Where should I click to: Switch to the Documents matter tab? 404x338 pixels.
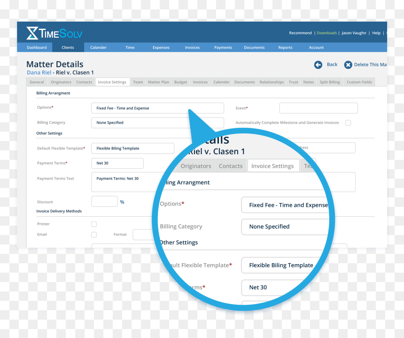point(244,82)
